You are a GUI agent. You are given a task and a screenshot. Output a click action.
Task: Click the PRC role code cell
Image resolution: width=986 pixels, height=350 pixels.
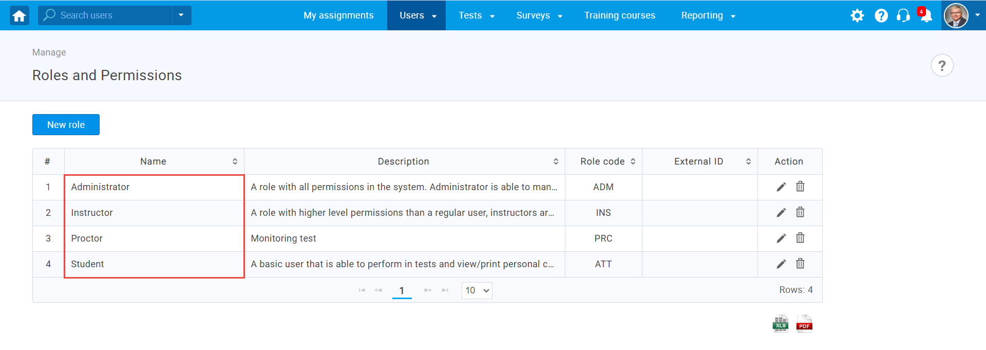[603, 238]
